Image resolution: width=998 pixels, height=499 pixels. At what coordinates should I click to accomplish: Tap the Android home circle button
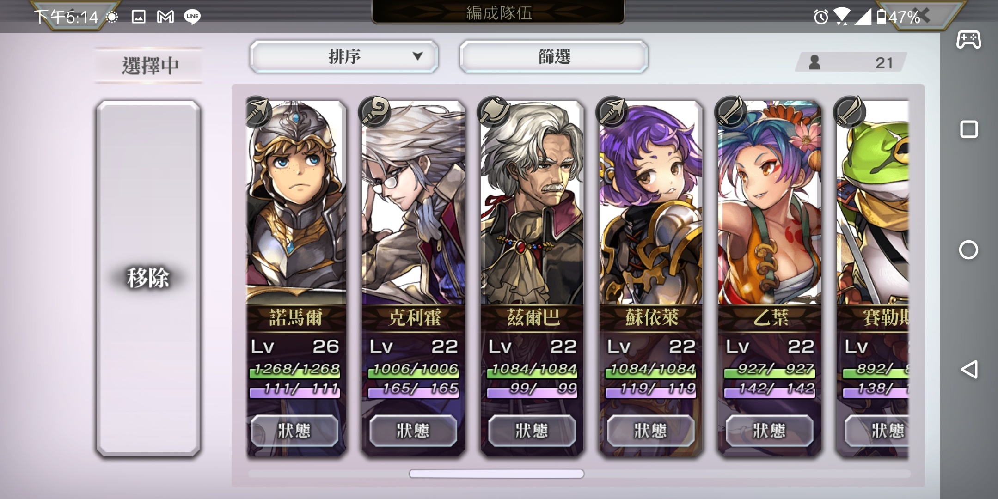click(x=968, y=250)
